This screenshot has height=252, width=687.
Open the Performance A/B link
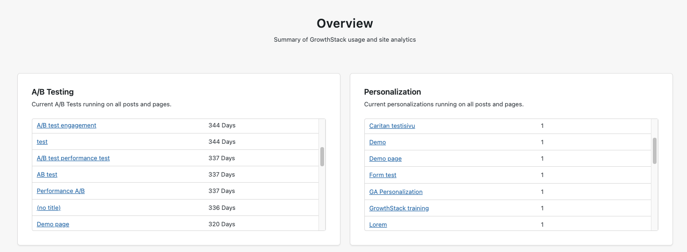(61, 191)
